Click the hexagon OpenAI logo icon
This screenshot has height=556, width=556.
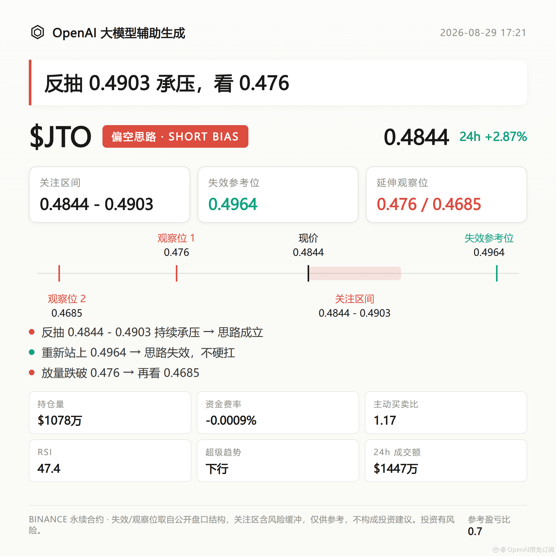pyautogui.click(x=37, y=32)
